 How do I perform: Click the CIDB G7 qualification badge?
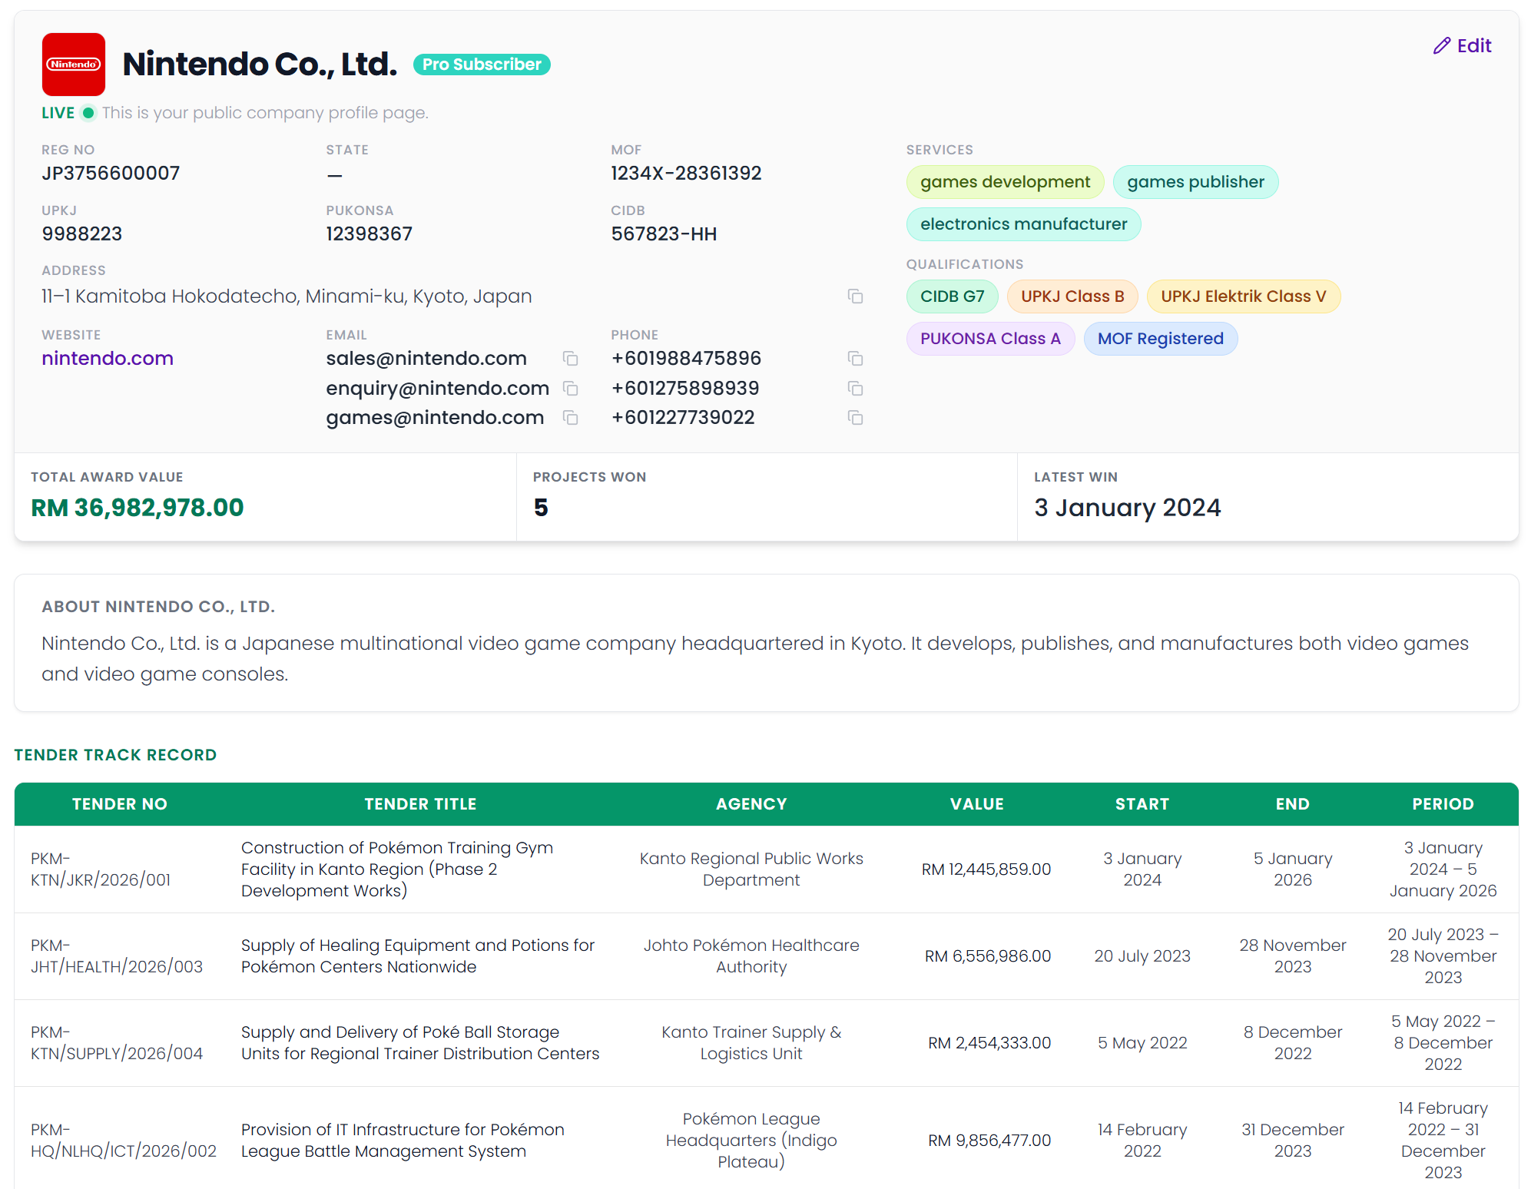(952, 296)
